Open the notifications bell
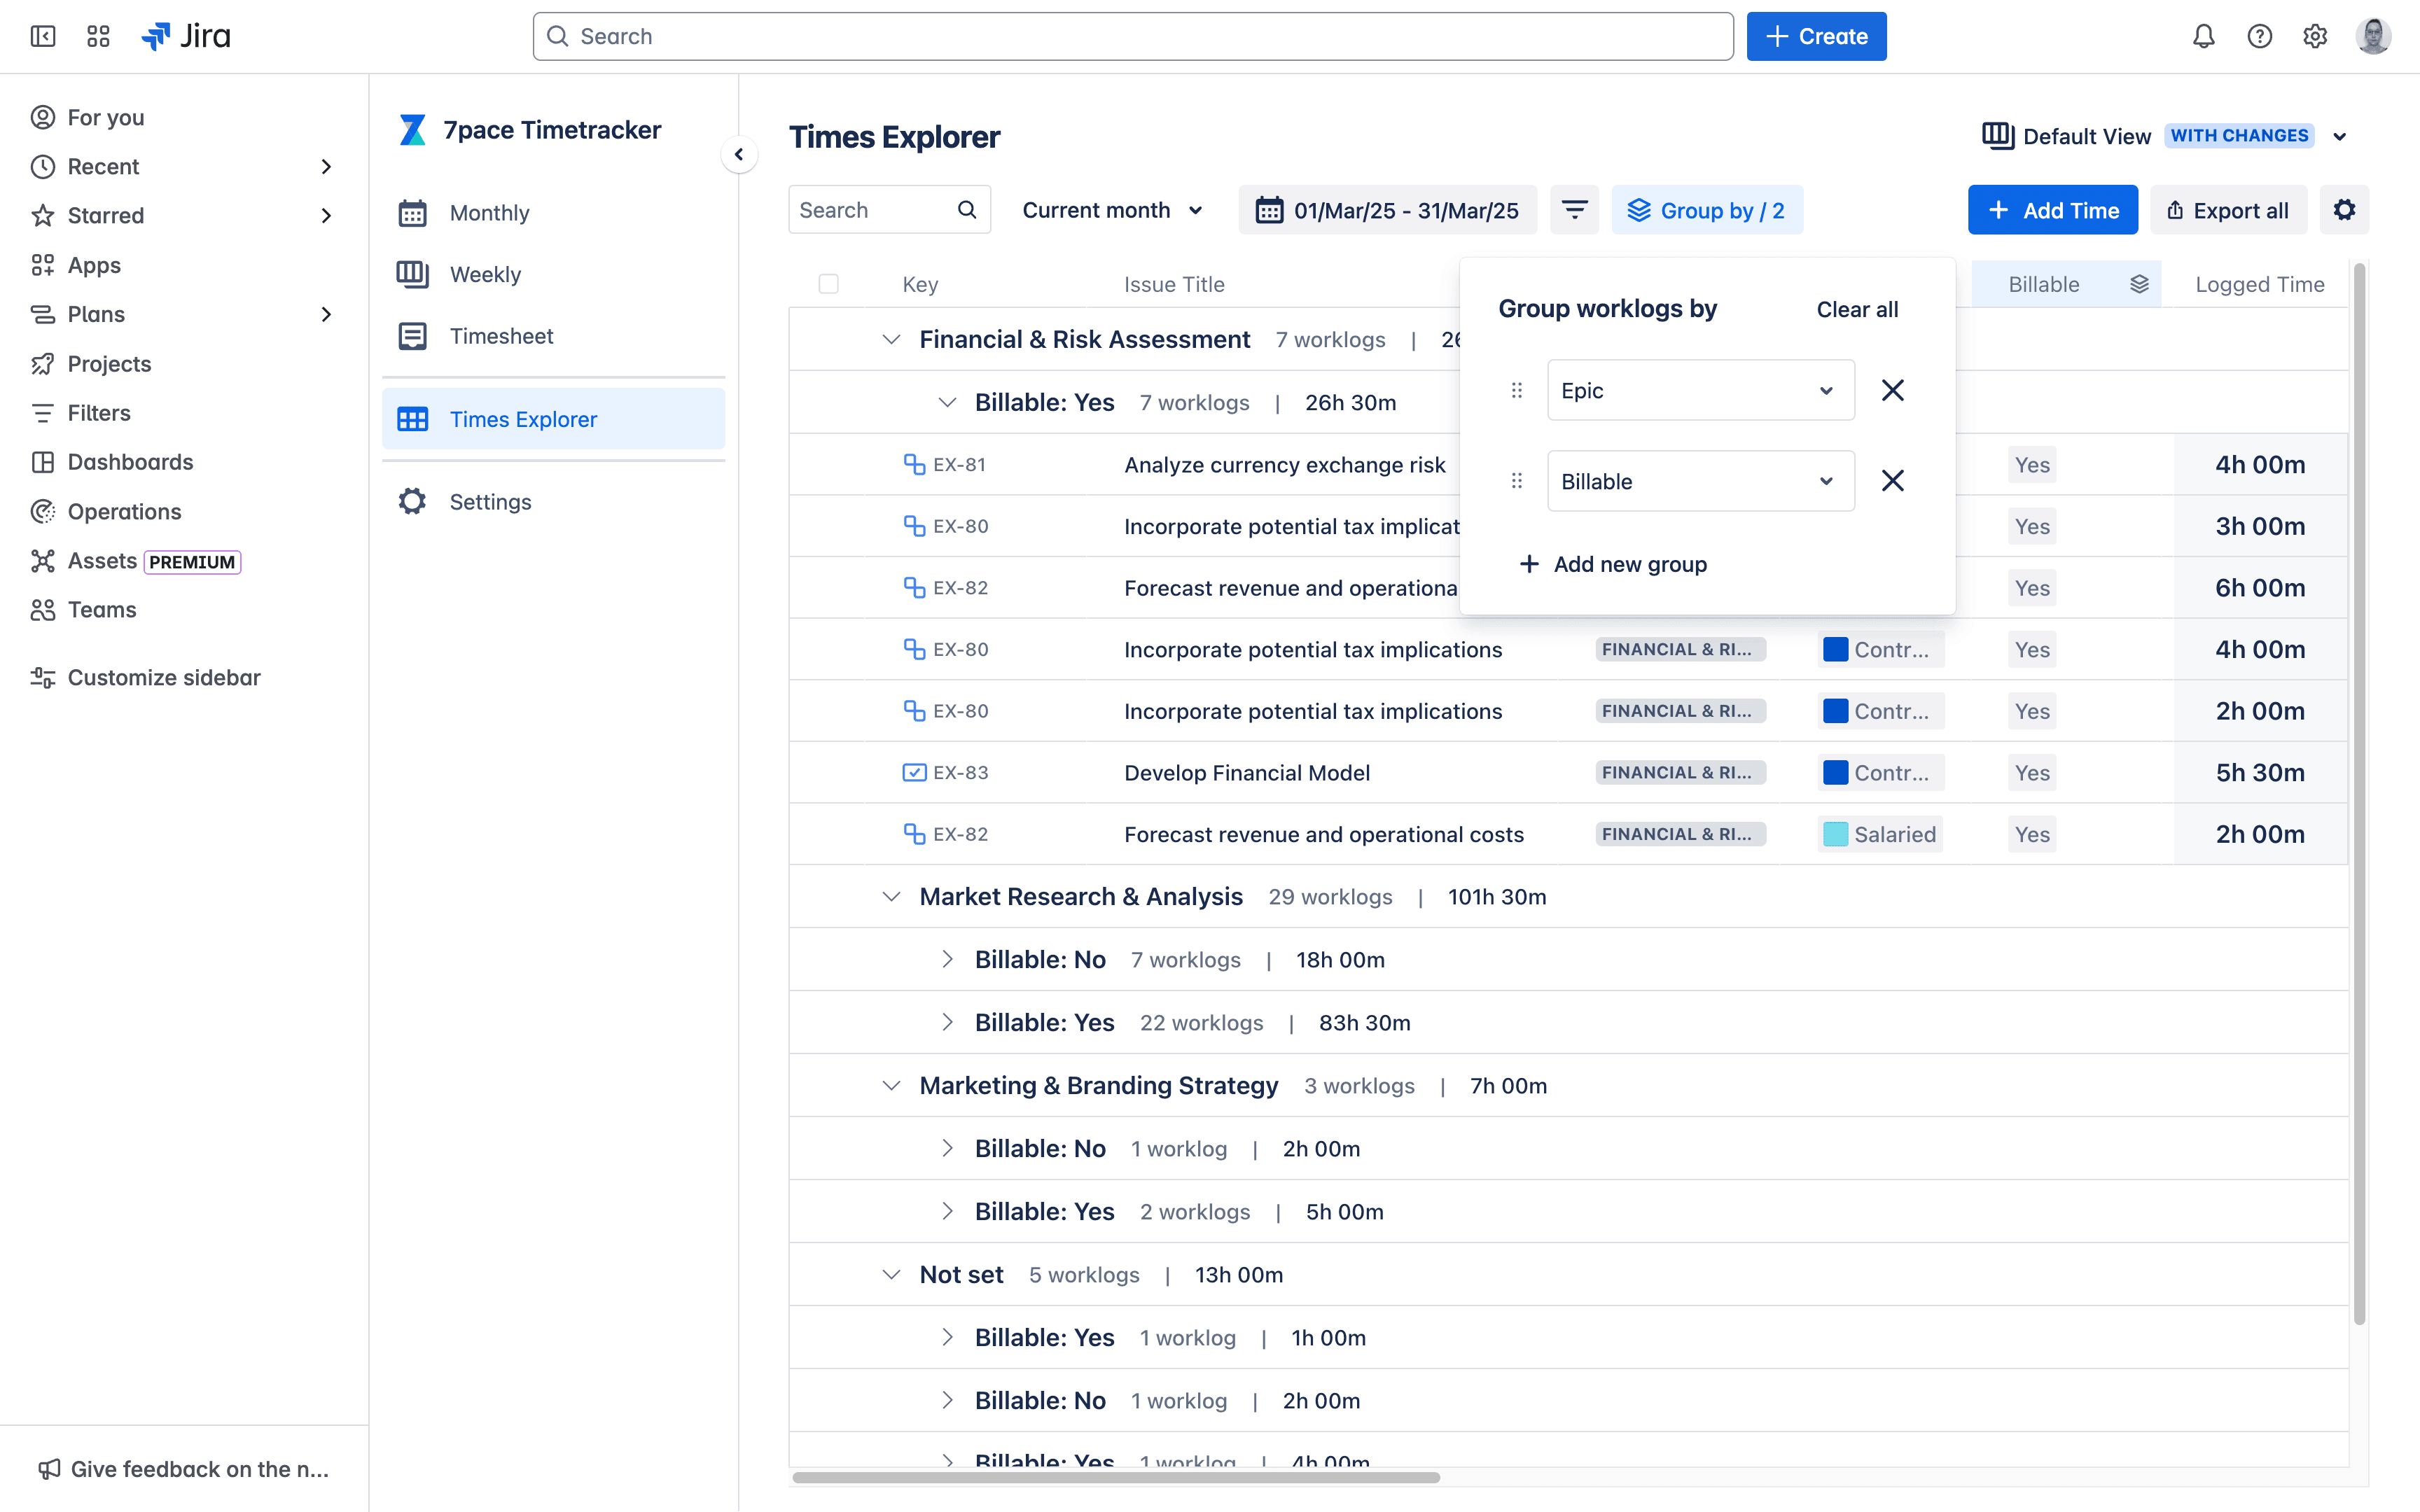Screen dimensions: 2420x1512 coord(2204,36)
